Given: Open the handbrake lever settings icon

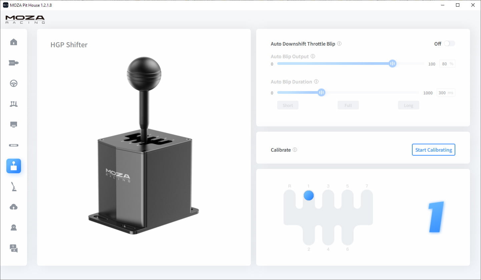Looking at the screenshot, I should click(14, 187).
